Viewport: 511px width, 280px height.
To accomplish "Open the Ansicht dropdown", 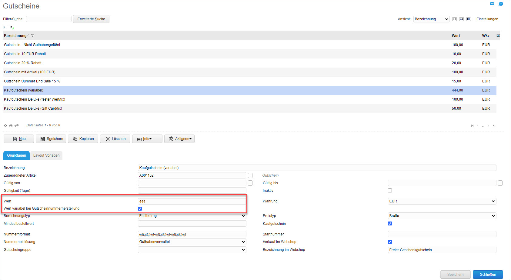I will coord(431,19).
